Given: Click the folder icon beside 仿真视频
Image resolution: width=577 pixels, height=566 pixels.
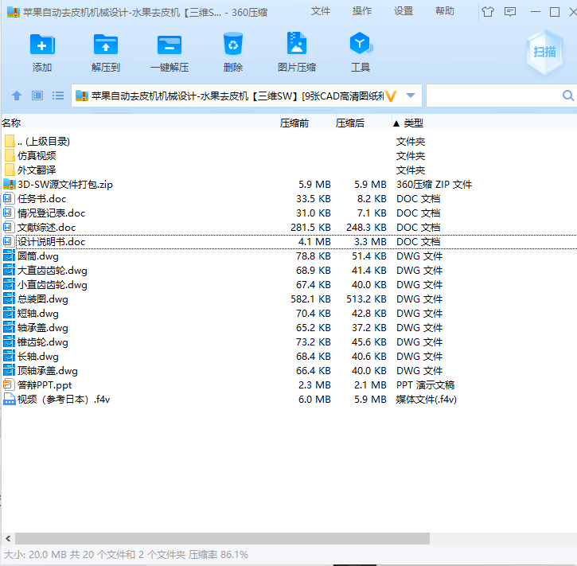Looking at the screenshot, I should (10, 156).
